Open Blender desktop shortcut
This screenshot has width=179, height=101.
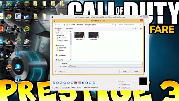click(9, 68)
